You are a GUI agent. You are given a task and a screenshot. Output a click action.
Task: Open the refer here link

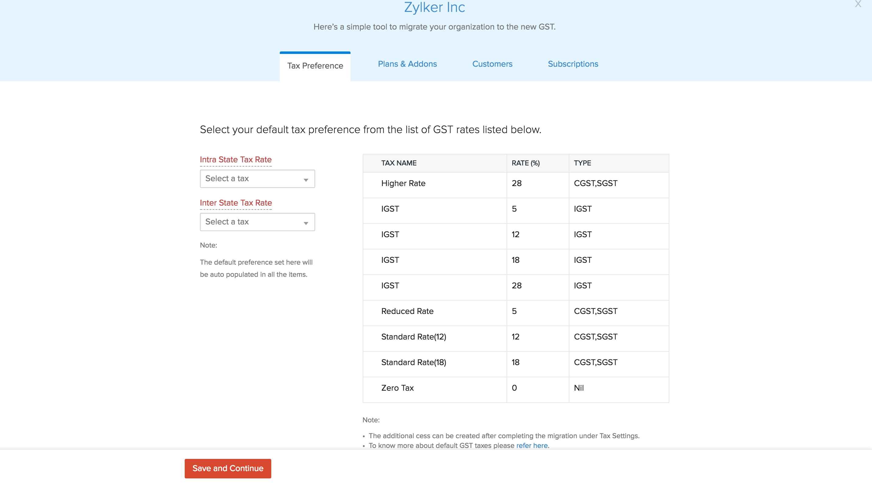[x=532, y=445]
